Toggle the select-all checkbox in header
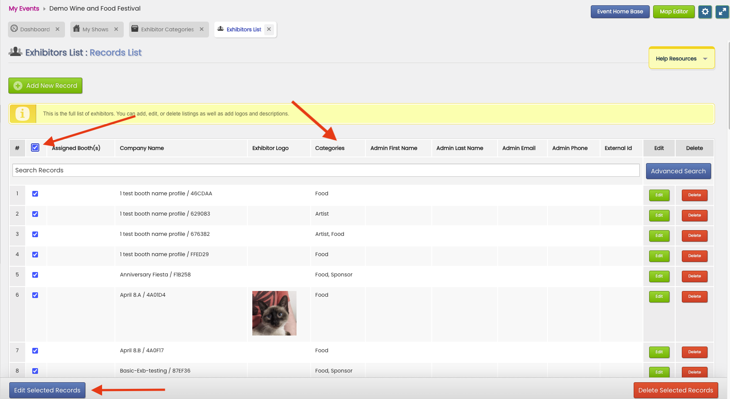The height and width of the screenshot is (399, 730). coord(35,148)
